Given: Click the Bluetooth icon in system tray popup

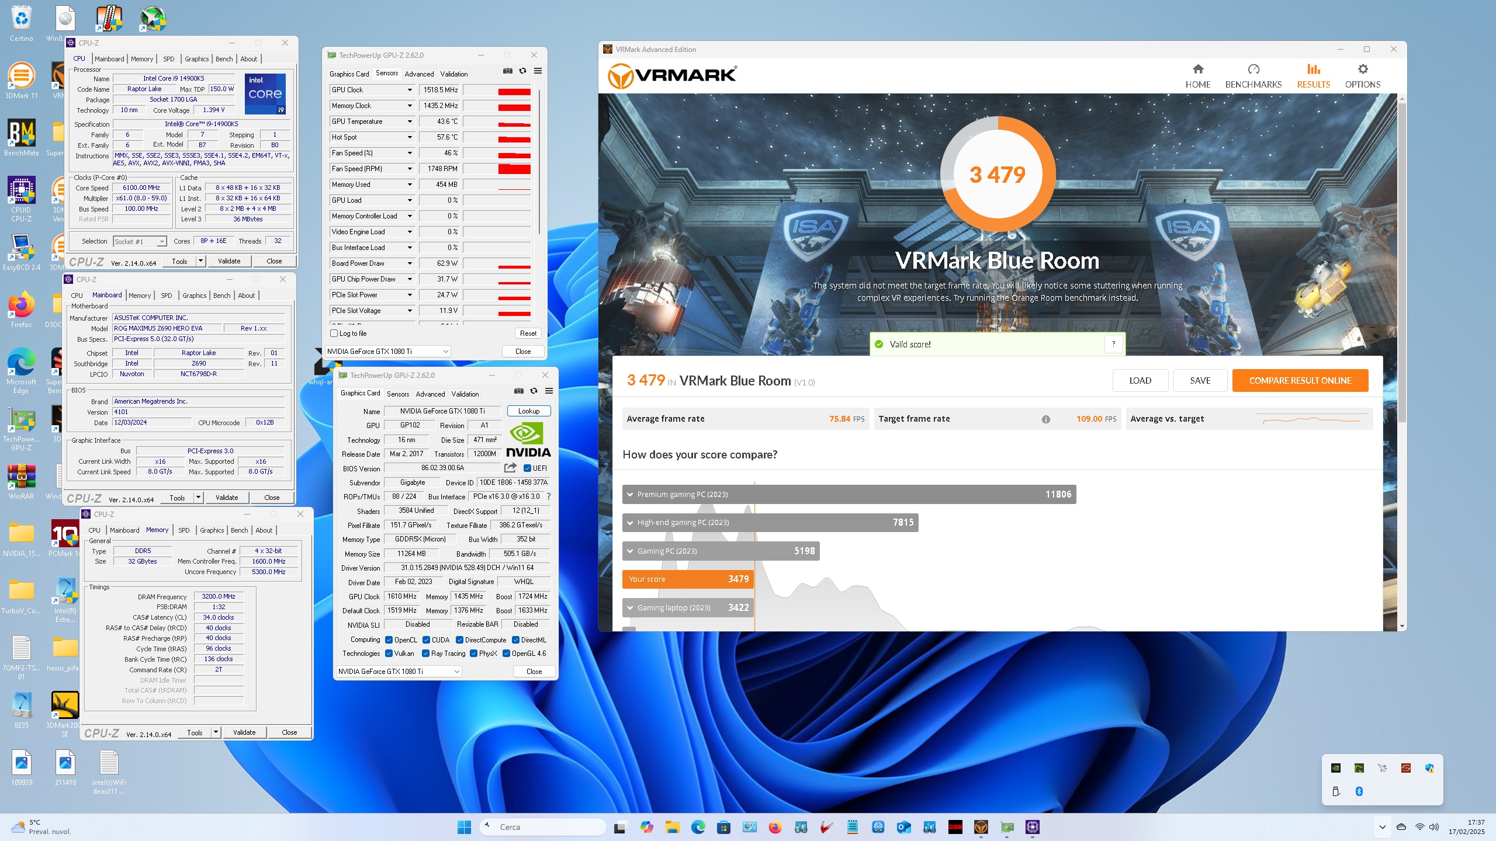Looking at the screenshot, I should coord(1359,791).
